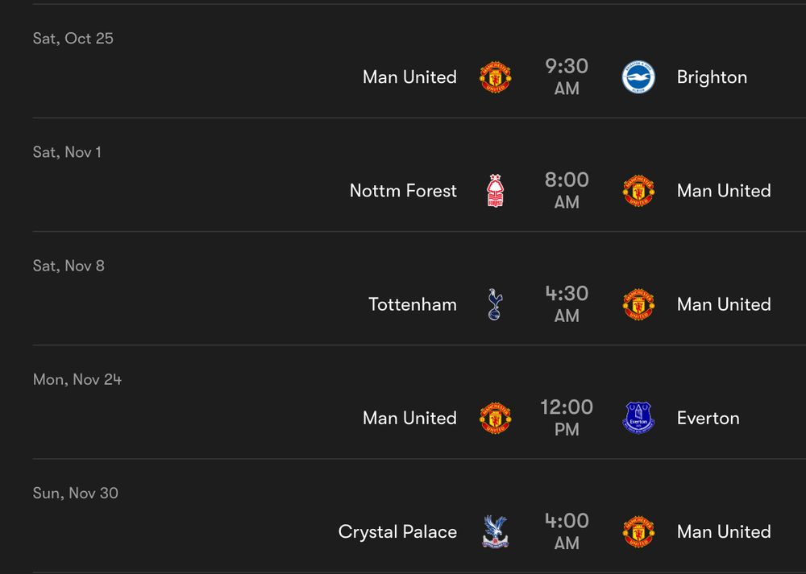Click Man United crest in Everton match
Viewport: 806px width, 574px height.
[495, 418]
